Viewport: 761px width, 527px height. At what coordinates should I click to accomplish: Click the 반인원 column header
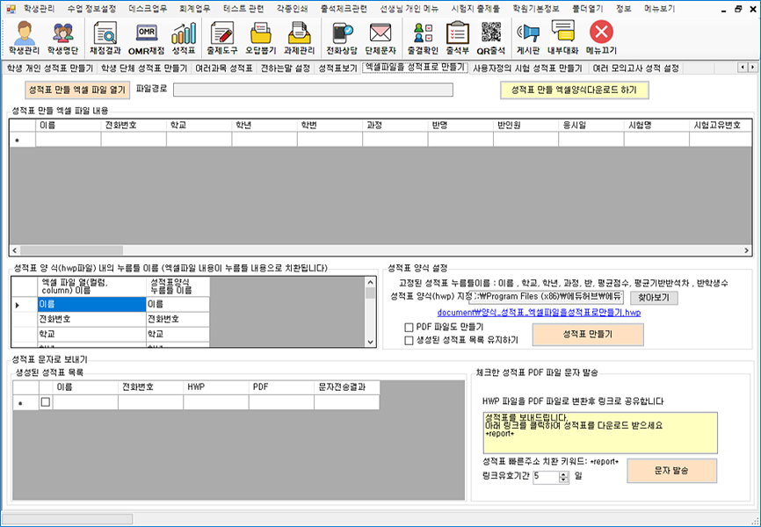pos(525,126)
